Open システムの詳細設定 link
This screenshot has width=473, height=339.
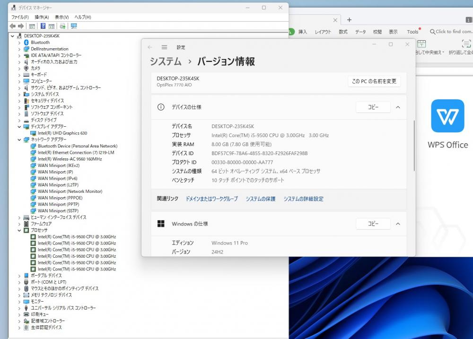pos(304,199)
